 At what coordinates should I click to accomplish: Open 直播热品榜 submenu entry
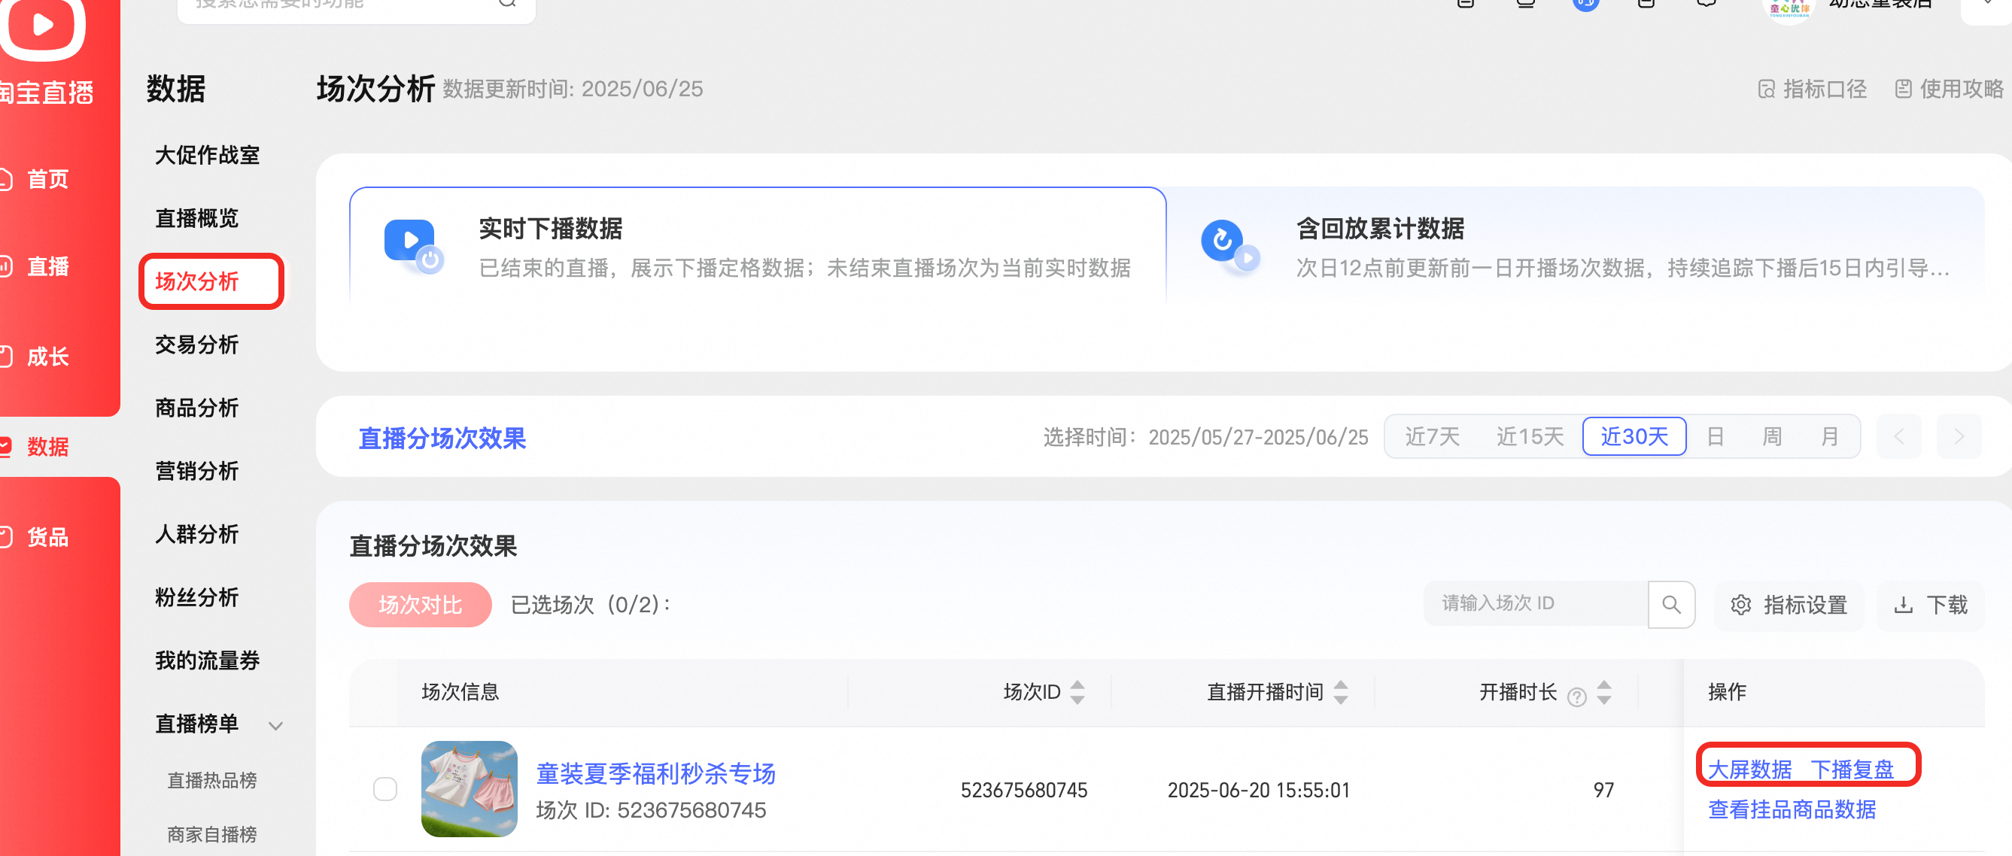pyautogui.click(x=211, y=780)
